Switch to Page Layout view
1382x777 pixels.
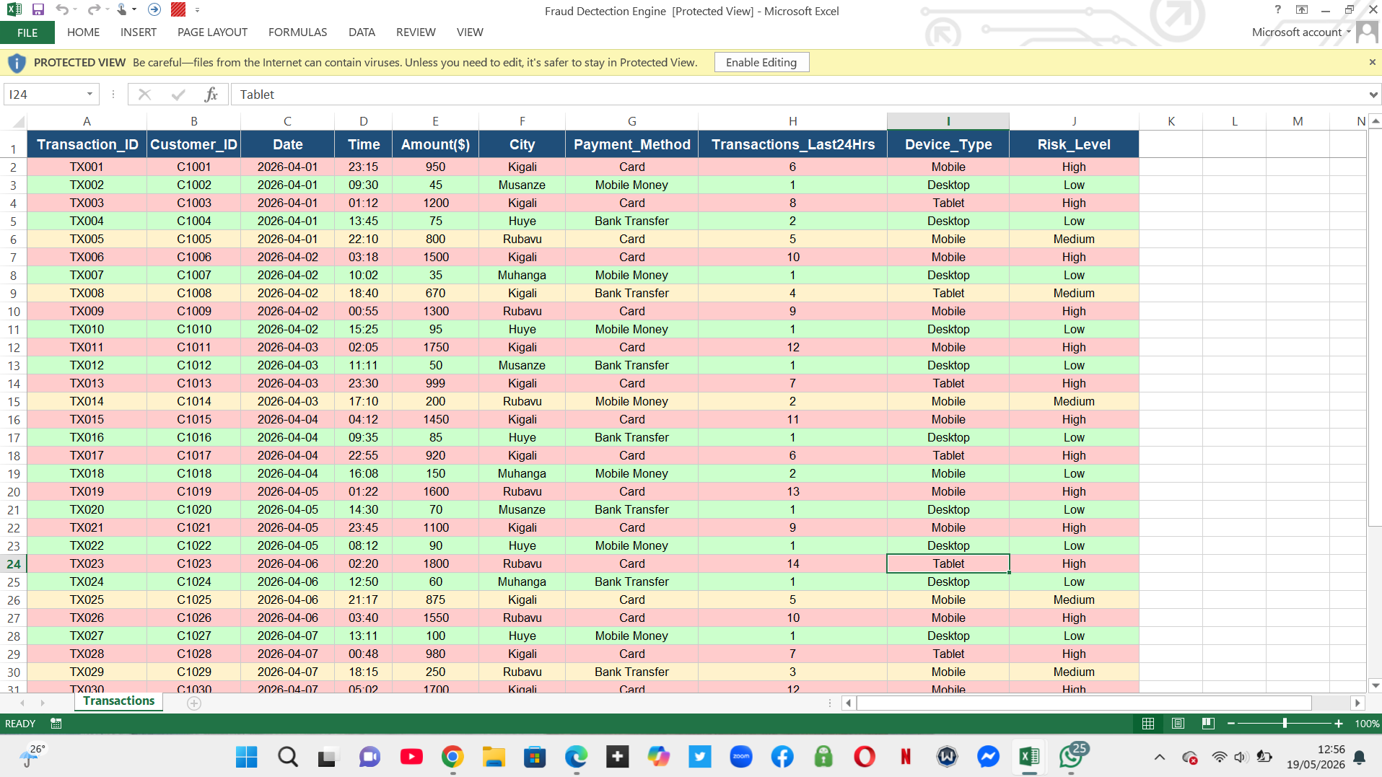[x=1178, y=724]
